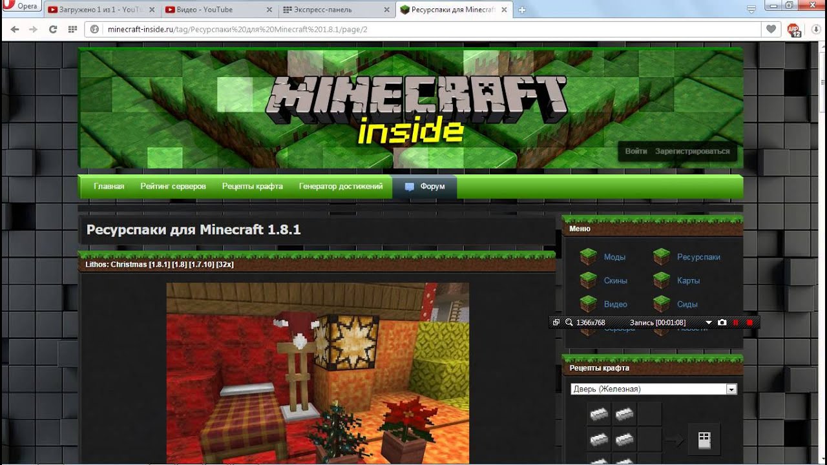
Task: Click the grass block icon beside Ресурспаки
Action: (x=662, y=257)
